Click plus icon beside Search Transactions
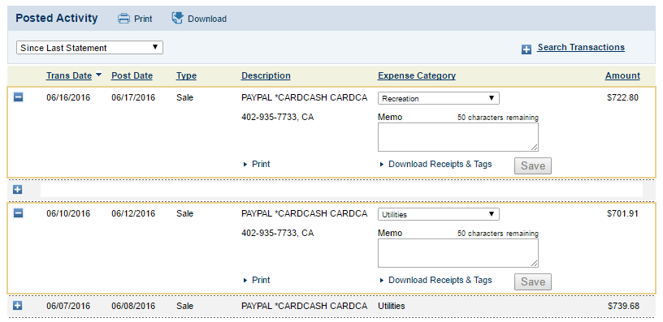Image resolution: width=663 pixels, height=322 pixels. point(526,50)
